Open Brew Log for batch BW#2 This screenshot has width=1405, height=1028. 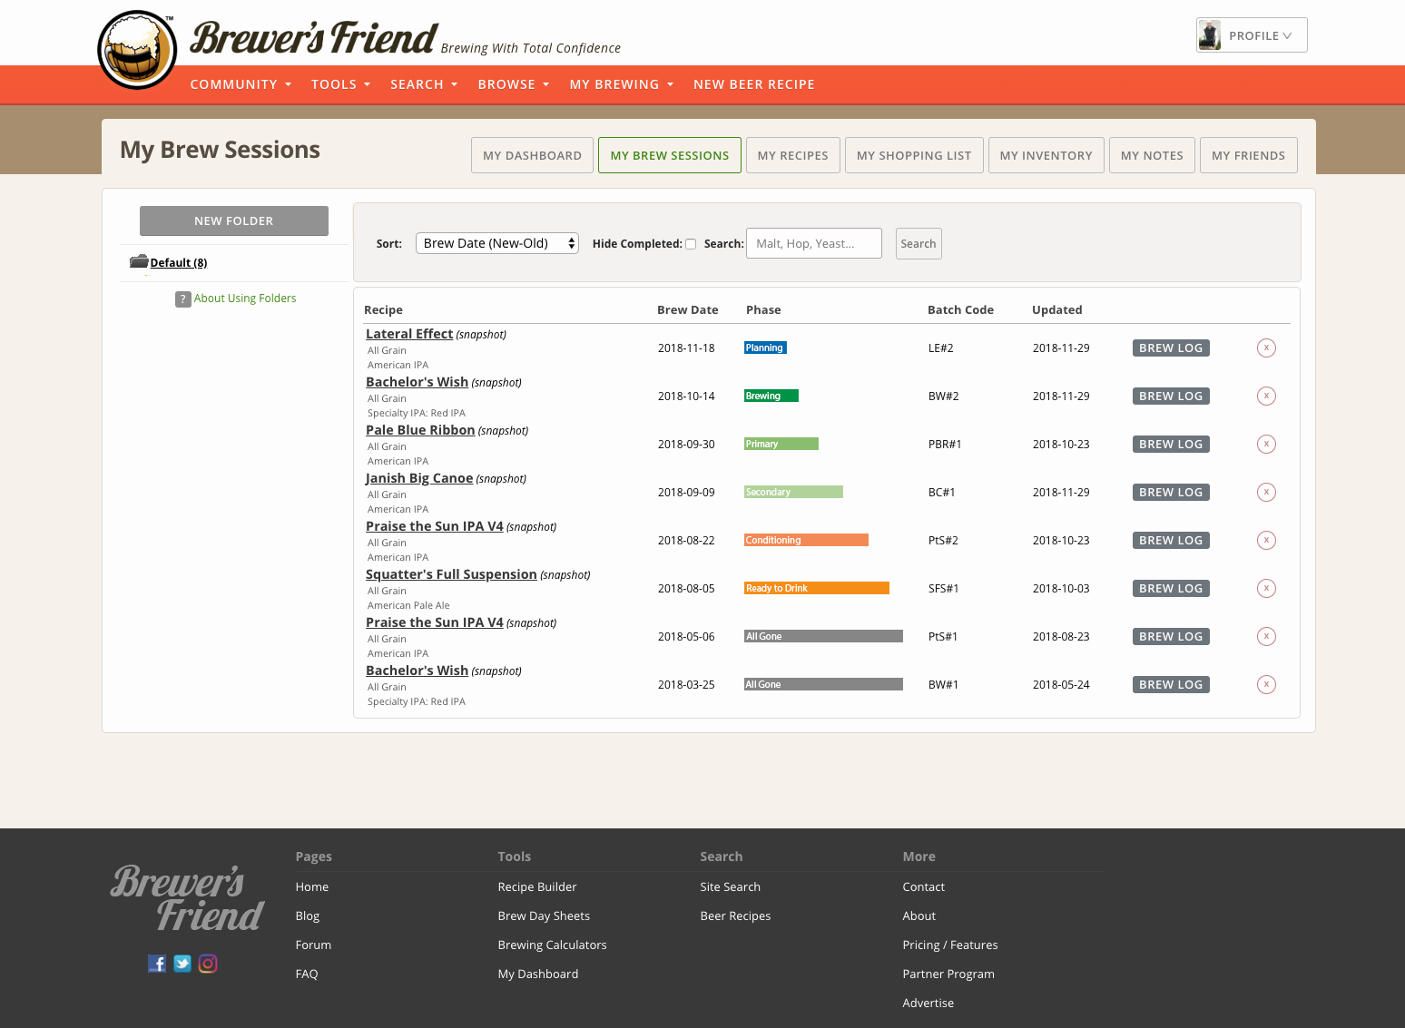click(1171, 396)
